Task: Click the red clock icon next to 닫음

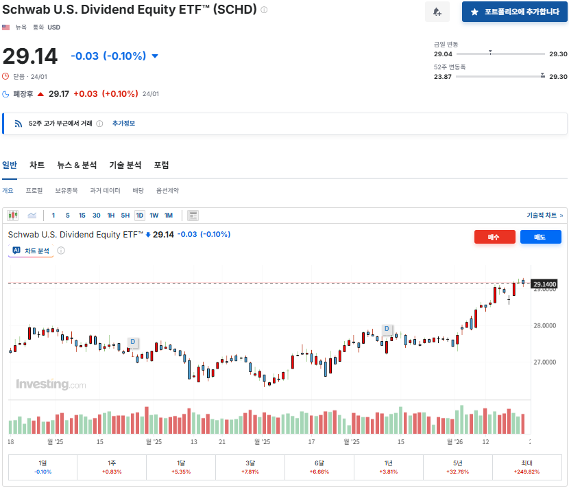Action: 5,76
